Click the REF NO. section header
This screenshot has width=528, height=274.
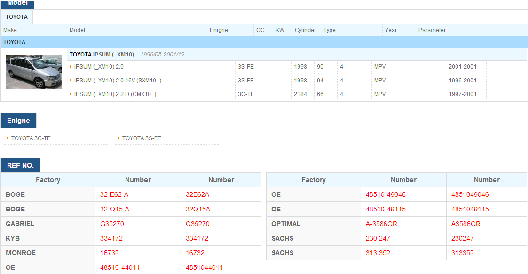coord(20,165)
